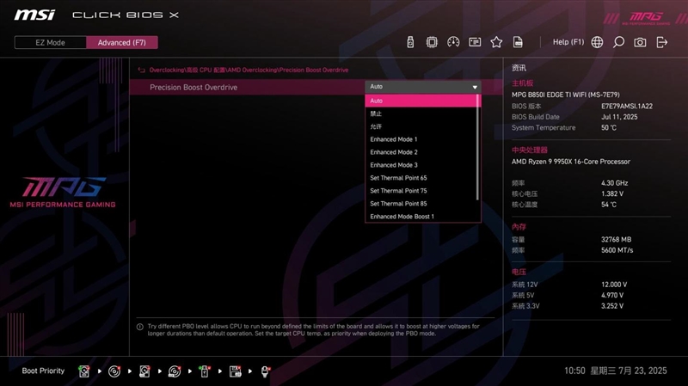
Task: Click 3.3V rail value 3.252 V
Action: 612,306
